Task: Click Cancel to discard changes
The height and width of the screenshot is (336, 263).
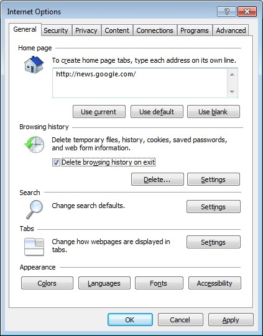Action: (x=180, y=320)
